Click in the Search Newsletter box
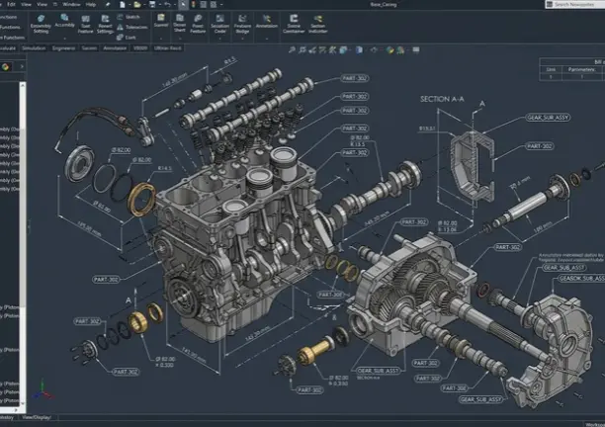Screen dimensions: 605x427 (x=575, y=4)
